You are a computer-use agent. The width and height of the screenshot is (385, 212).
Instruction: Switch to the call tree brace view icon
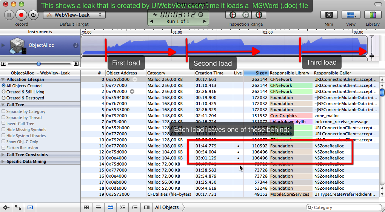(134, 207)
